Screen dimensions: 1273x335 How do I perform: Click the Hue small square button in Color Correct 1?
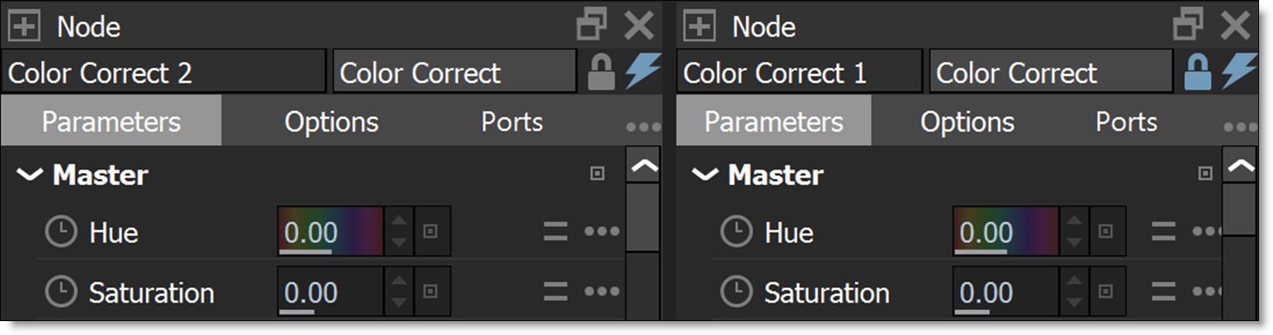point(1106,231)
